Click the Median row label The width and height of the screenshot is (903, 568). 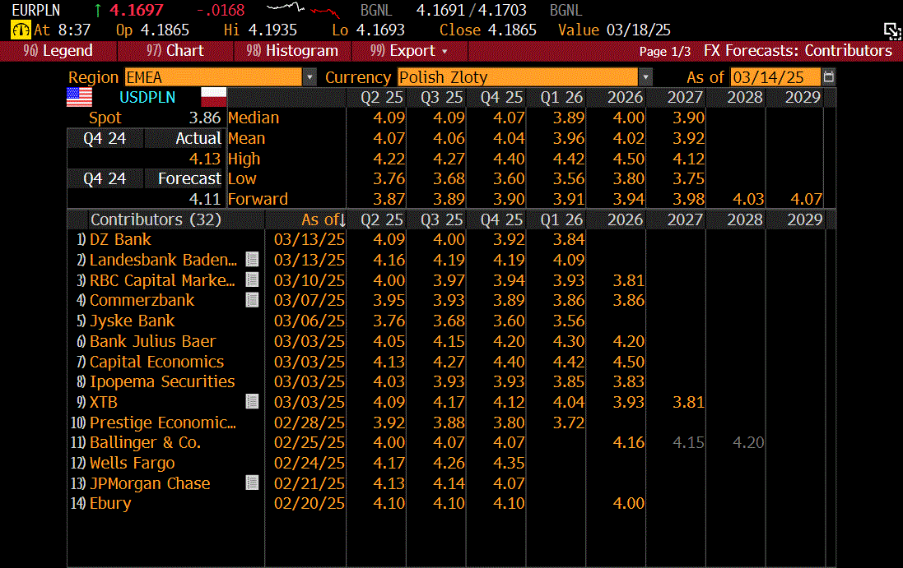pos(254,118)
